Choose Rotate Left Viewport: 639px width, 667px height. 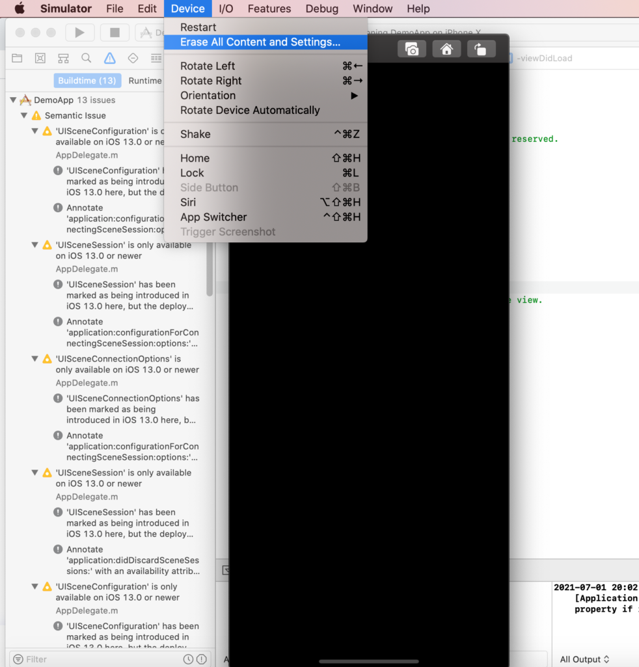click(x=265, y=66)
